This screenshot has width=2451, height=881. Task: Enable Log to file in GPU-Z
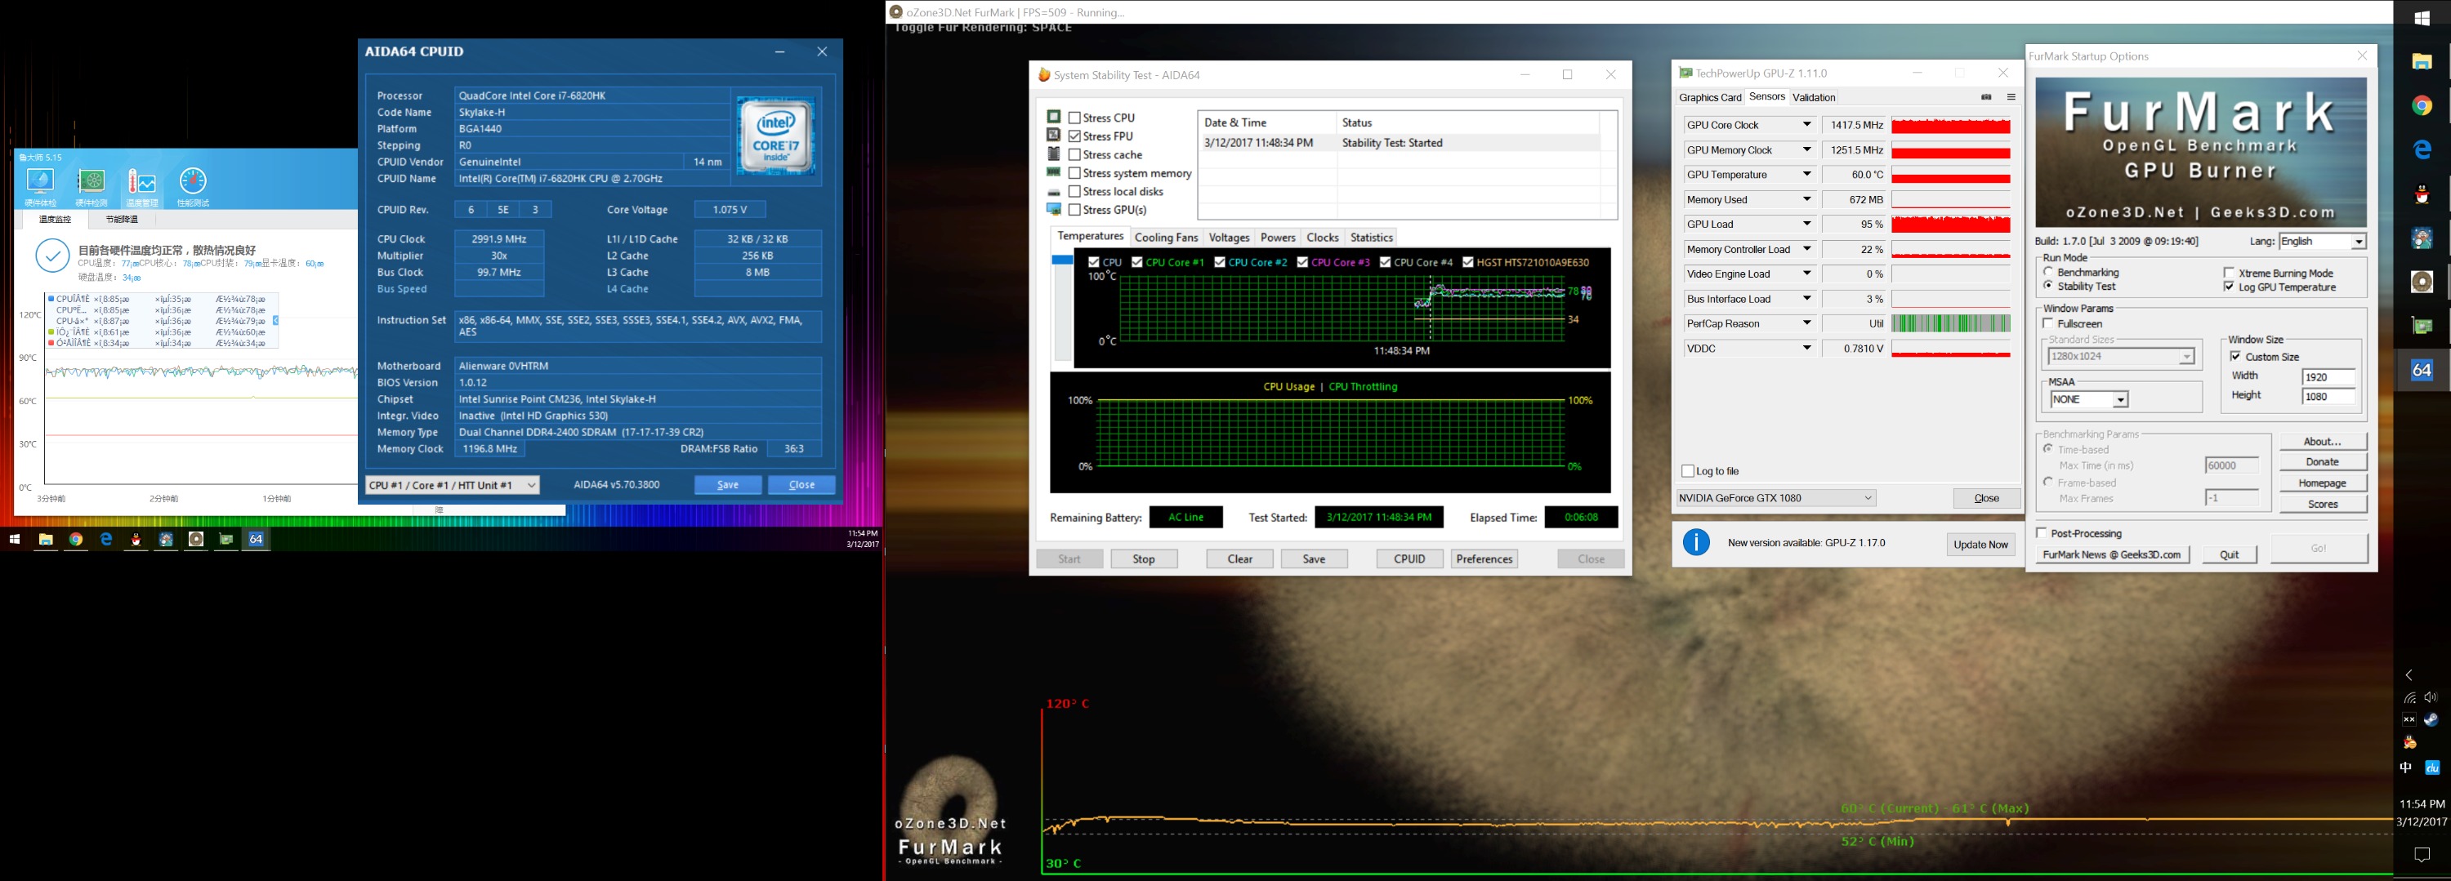tap(1688, 471)
